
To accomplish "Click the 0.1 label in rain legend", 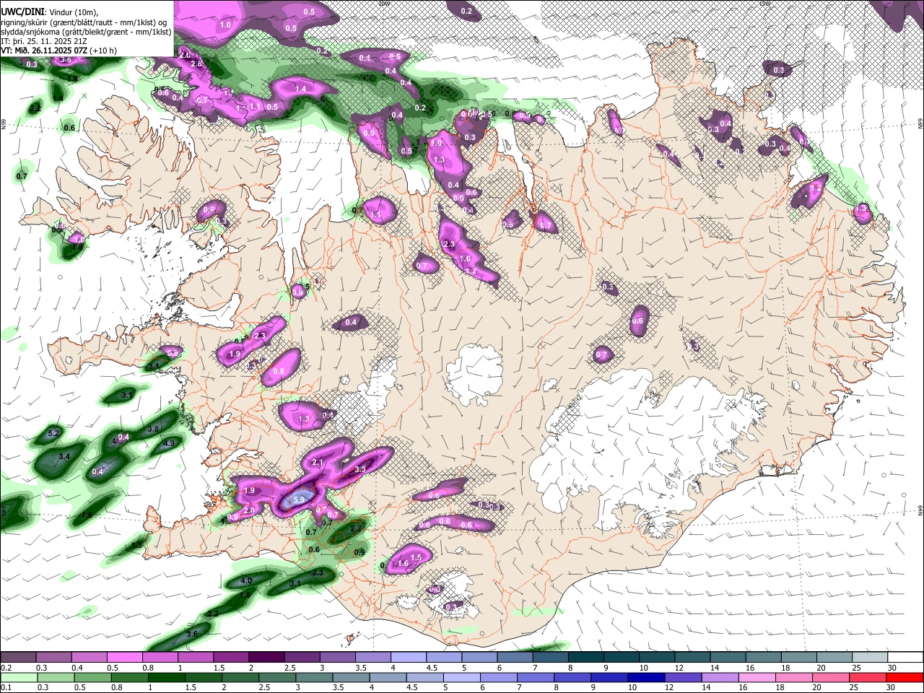I will 6,688.
